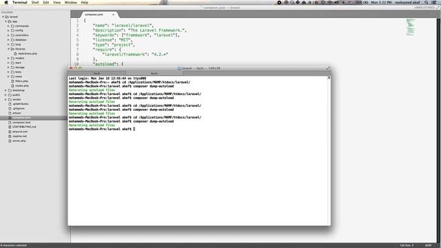Click the start folder icon
The height and width of the screenshot is (248, 441).
pyautogui.click(x=12, y=63)
